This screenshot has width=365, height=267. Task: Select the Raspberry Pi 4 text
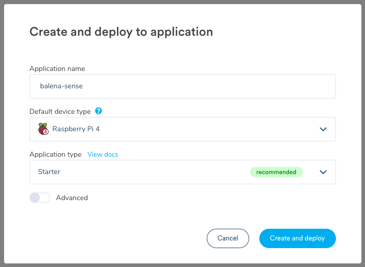[x=76, y=129]
